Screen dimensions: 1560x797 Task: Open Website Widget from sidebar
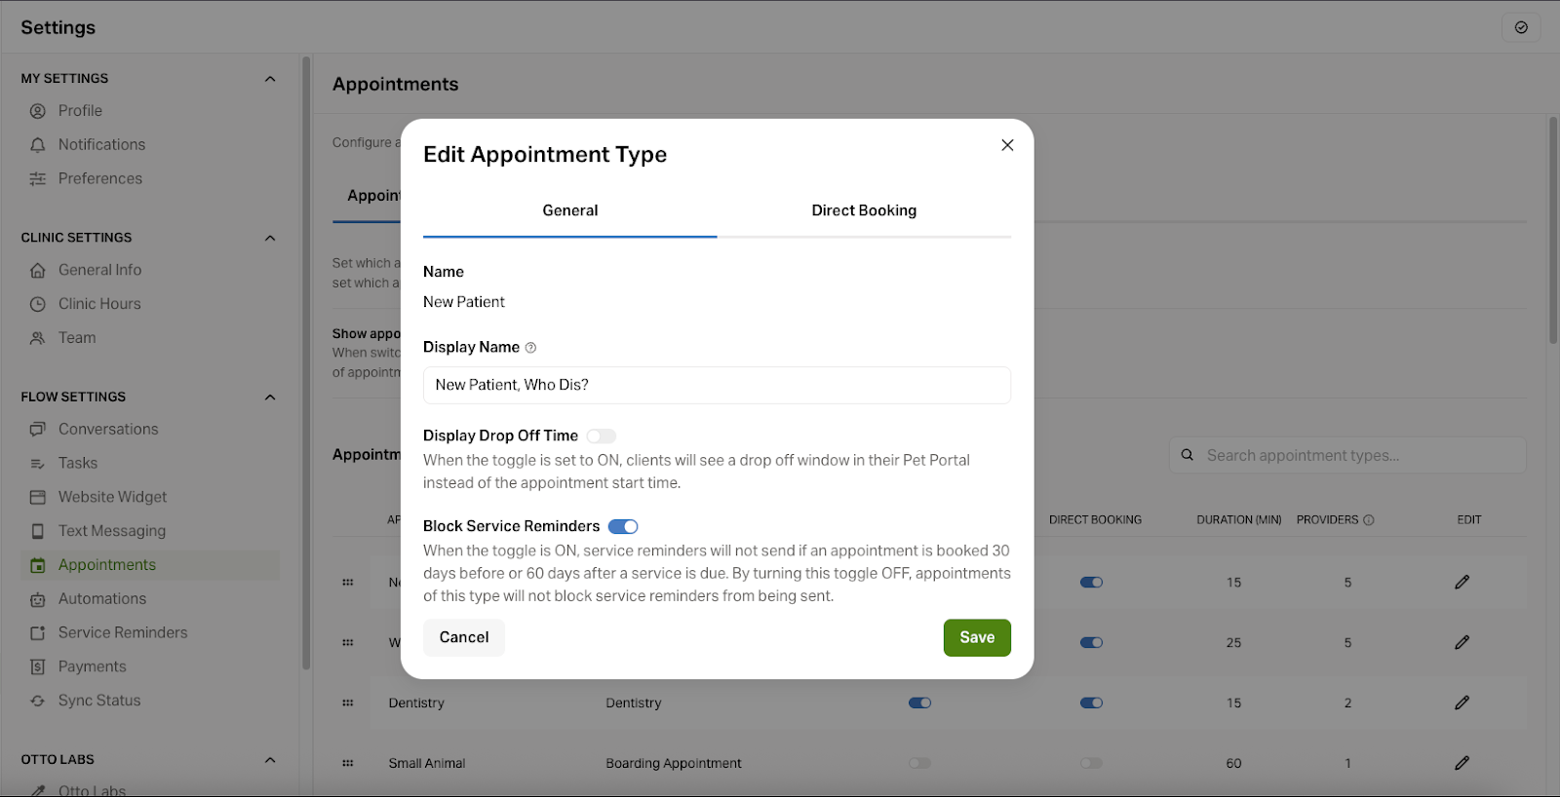[112, 497]
